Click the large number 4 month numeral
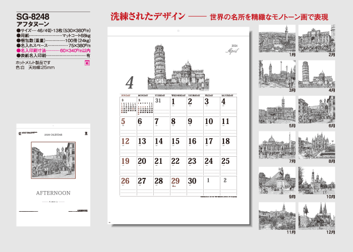Screen dimensions: 353x252 point(130,83)
